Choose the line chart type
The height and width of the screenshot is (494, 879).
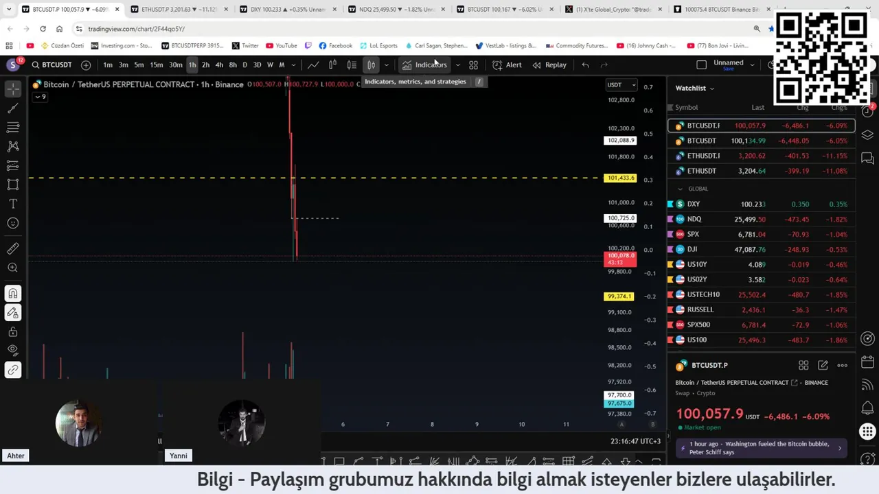[x=313, y=64]
